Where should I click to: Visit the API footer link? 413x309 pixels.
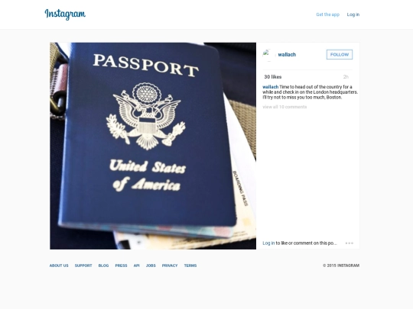(136, 266)
